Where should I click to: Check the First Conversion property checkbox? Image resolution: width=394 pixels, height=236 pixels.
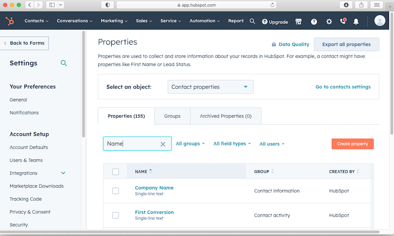point(115,215)
